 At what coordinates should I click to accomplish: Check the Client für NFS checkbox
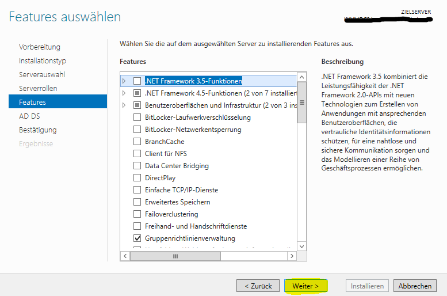(137, 154)
